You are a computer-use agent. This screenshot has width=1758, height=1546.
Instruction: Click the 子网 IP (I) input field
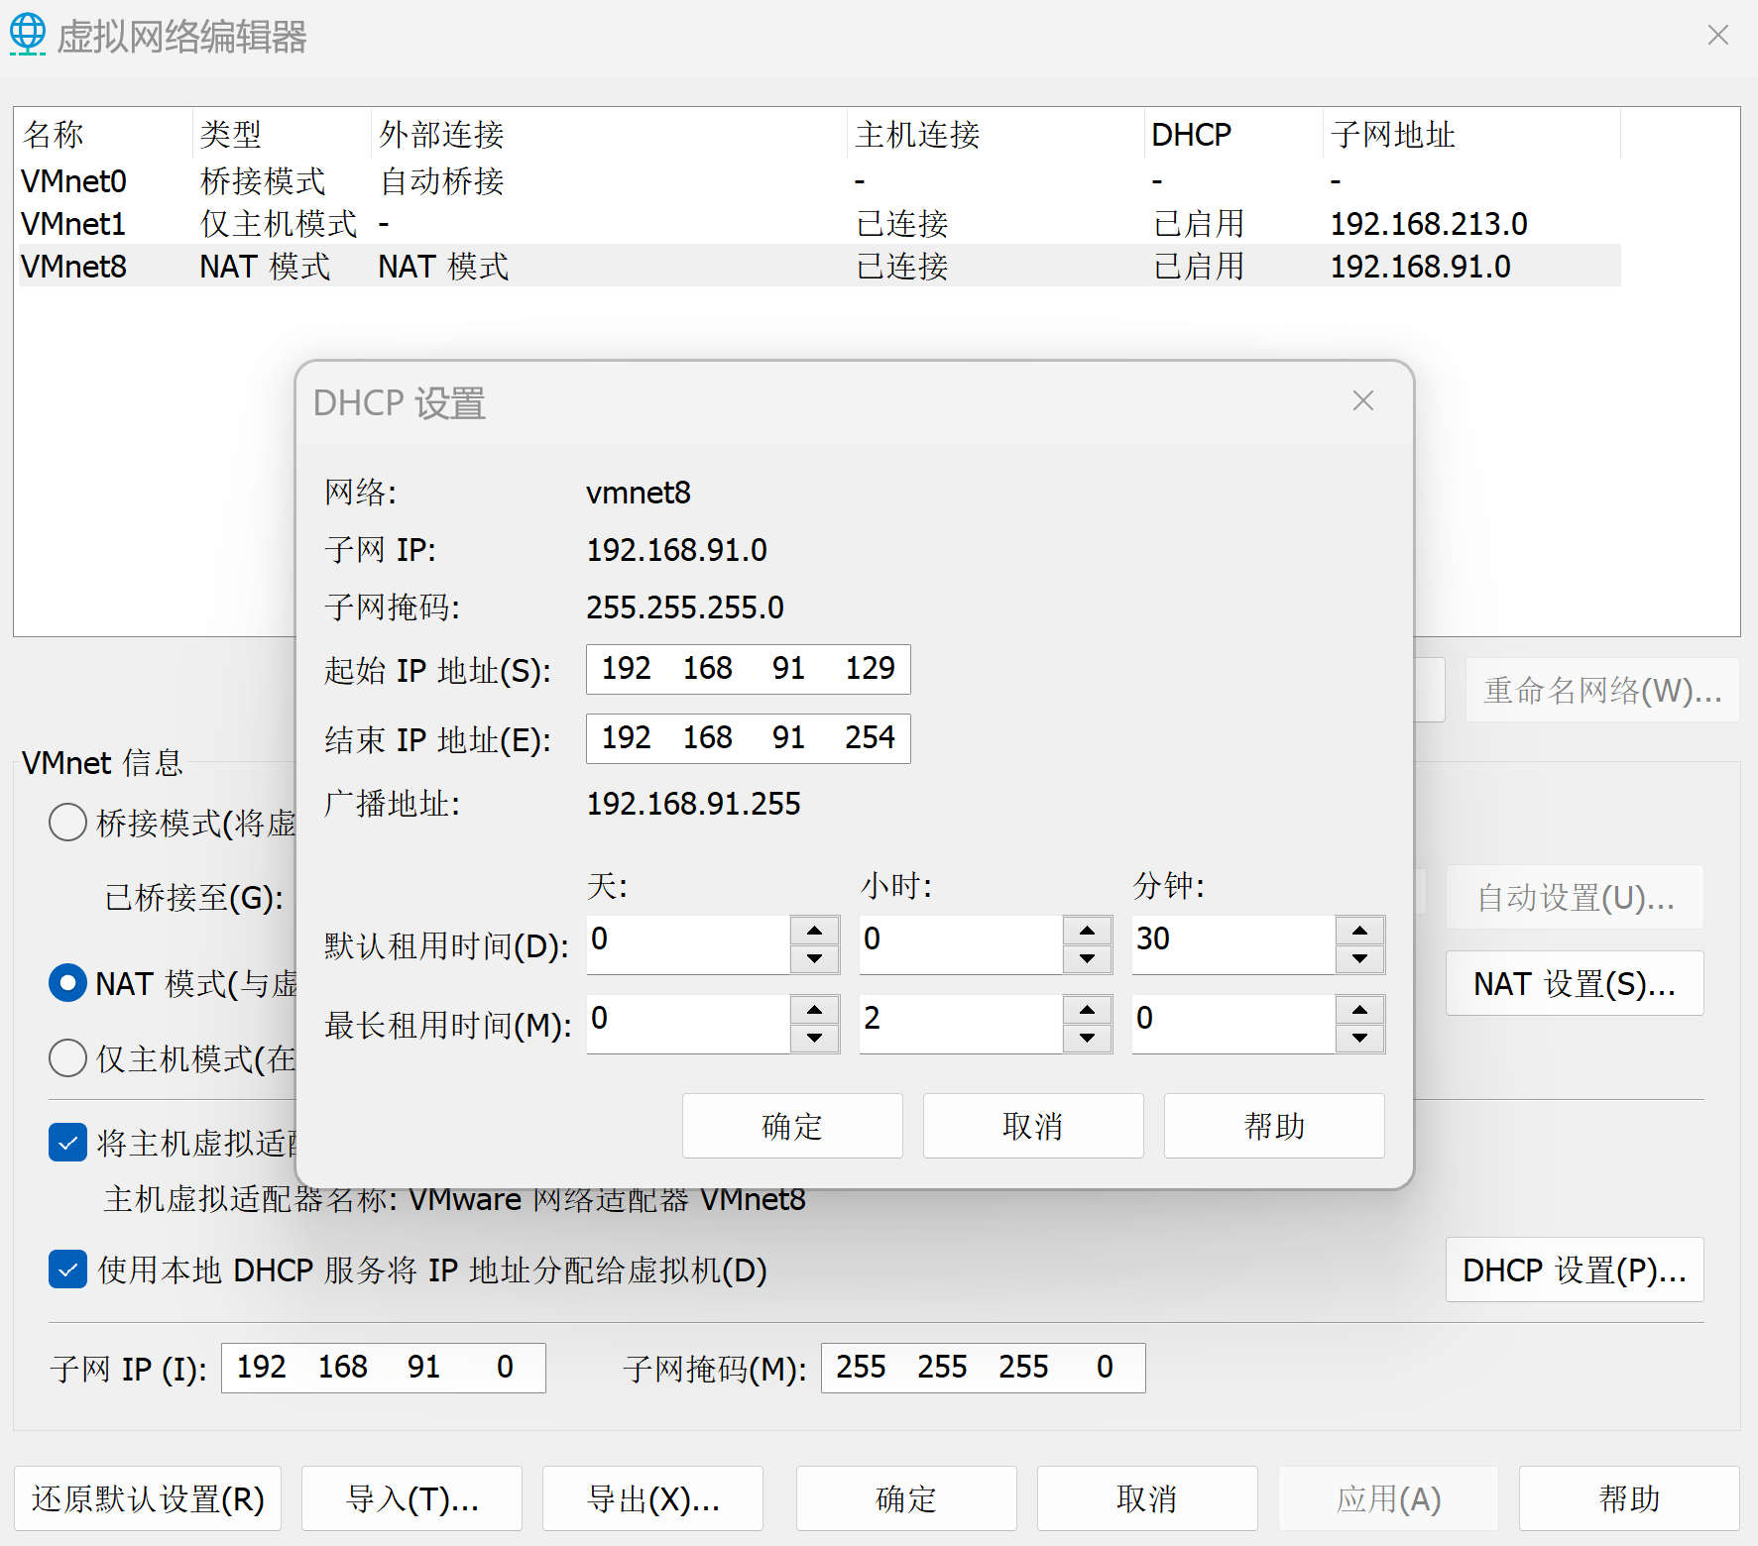click(384, 1368)
